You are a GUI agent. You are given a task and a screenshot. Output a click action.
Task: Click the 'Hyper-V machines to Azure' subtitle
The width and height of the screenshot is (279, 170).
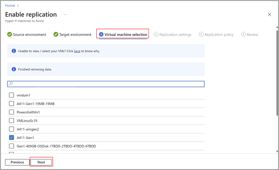[24, 21]
